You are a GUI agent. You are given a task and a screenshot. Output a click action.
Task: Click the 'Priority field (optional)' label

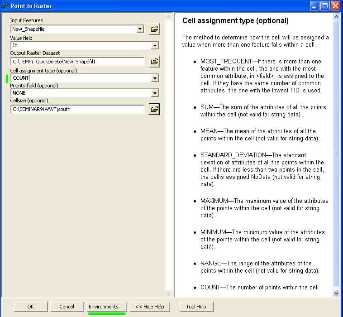[x=34, y=86]
